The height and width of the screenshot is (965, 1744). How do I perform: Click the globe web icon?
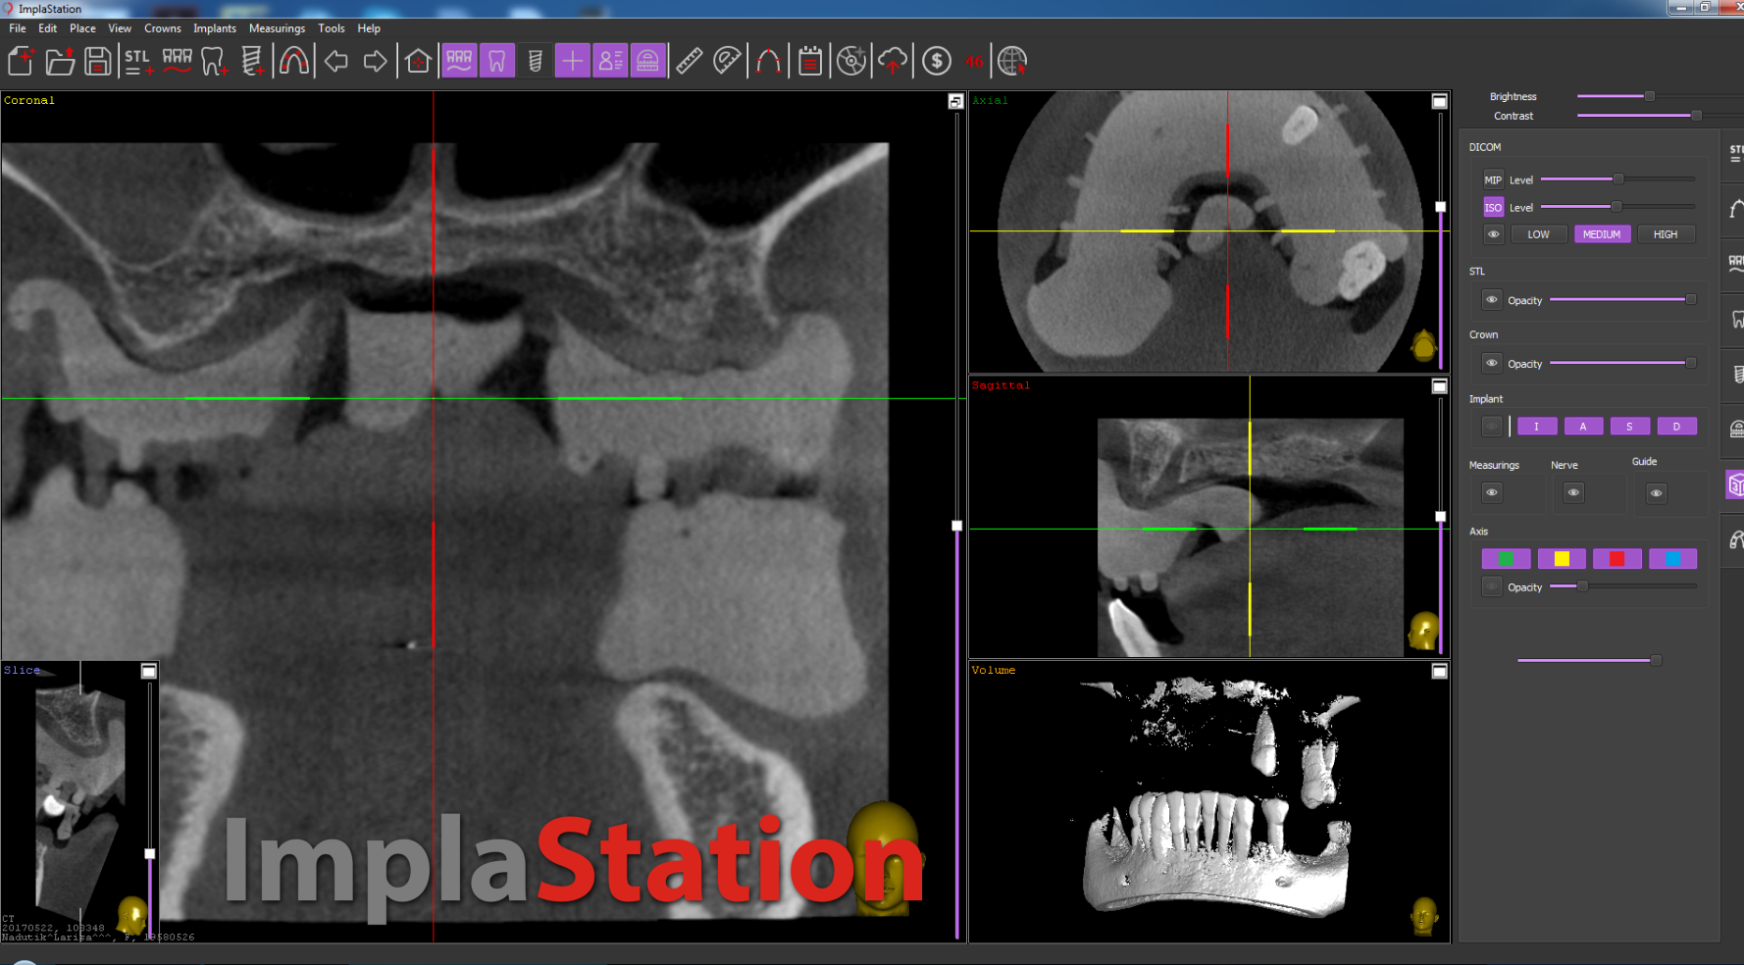pyautogui.click(x=1011, y=61)
